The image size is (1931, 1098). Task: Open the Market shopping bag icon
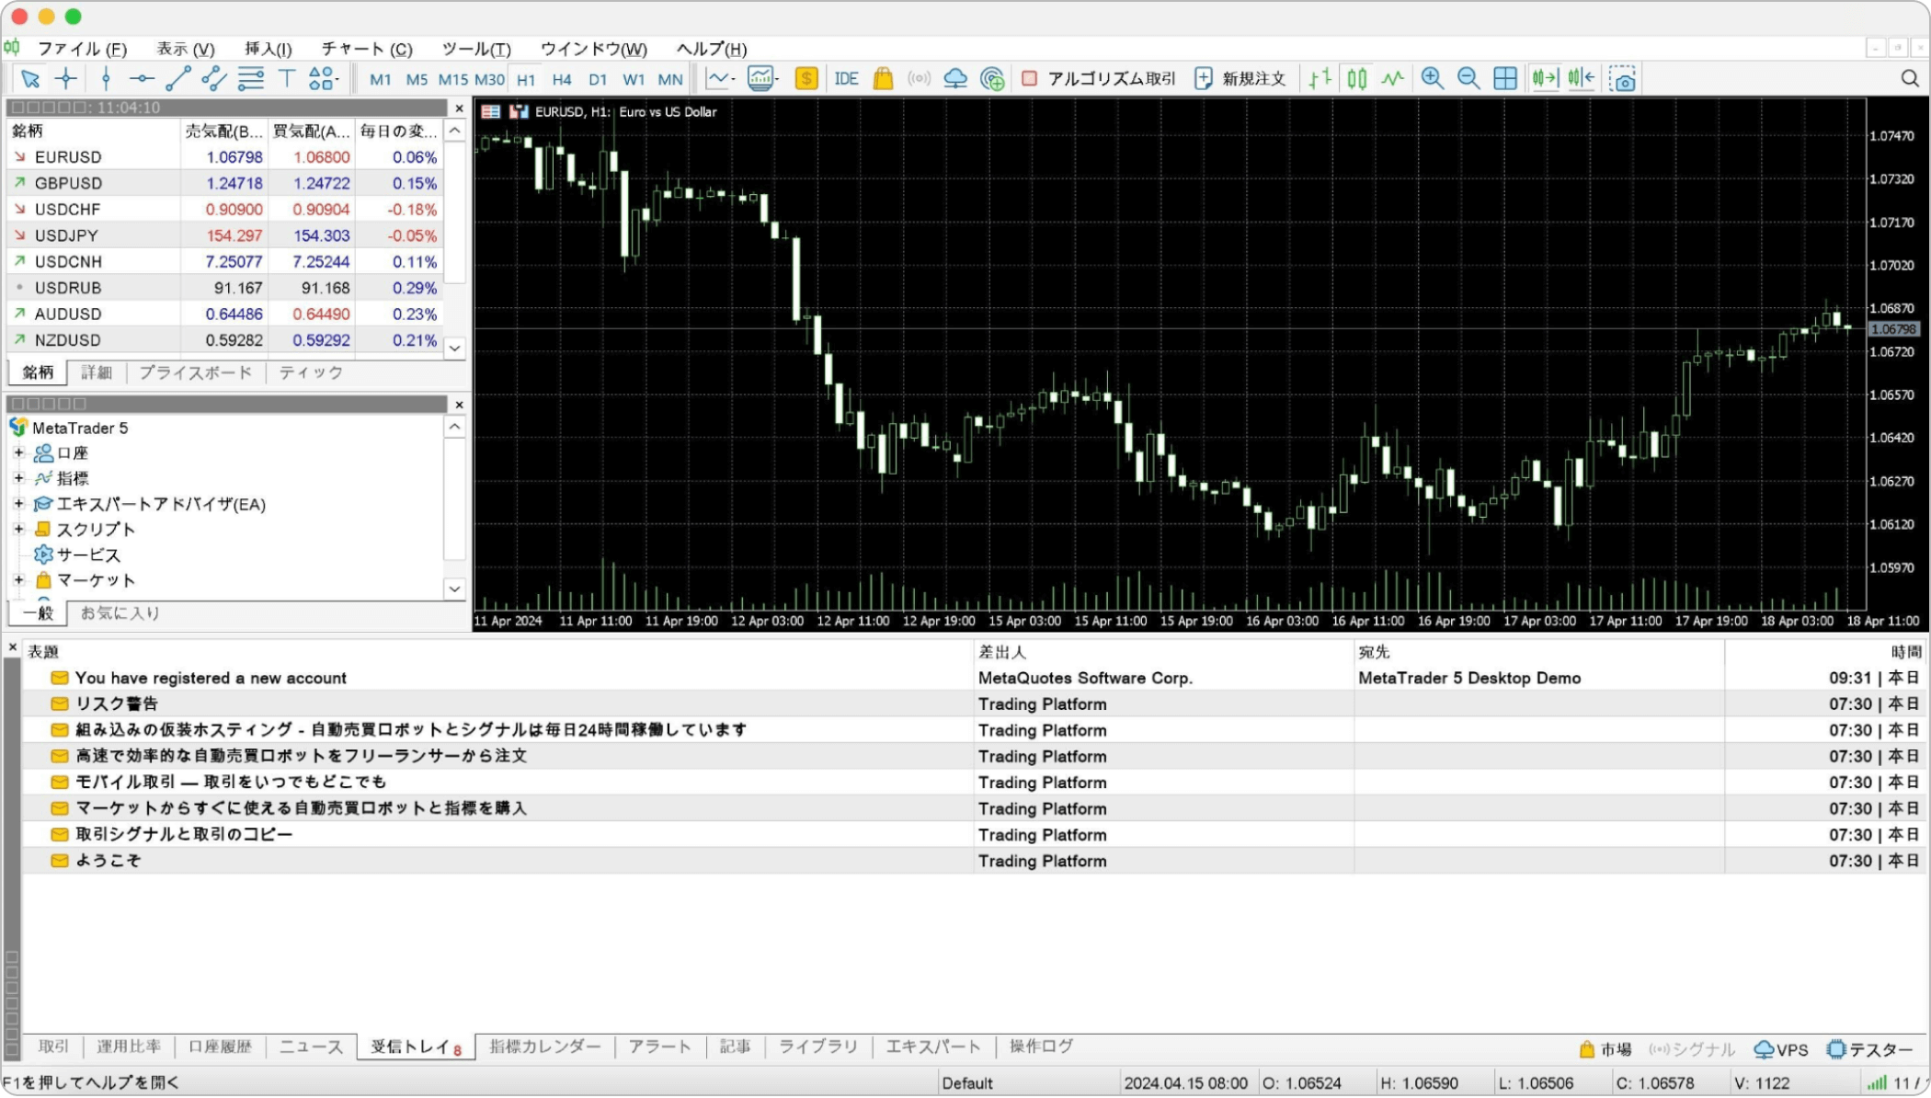click(883, 79)
